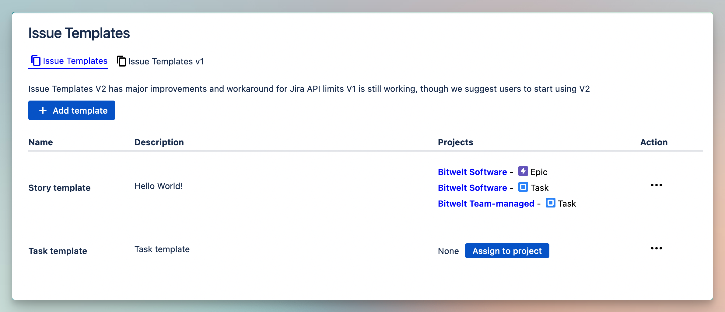Open the three-dot dropdown in the Action column
Viewport: 725px width, 312px height.
(x=657, y=185)
